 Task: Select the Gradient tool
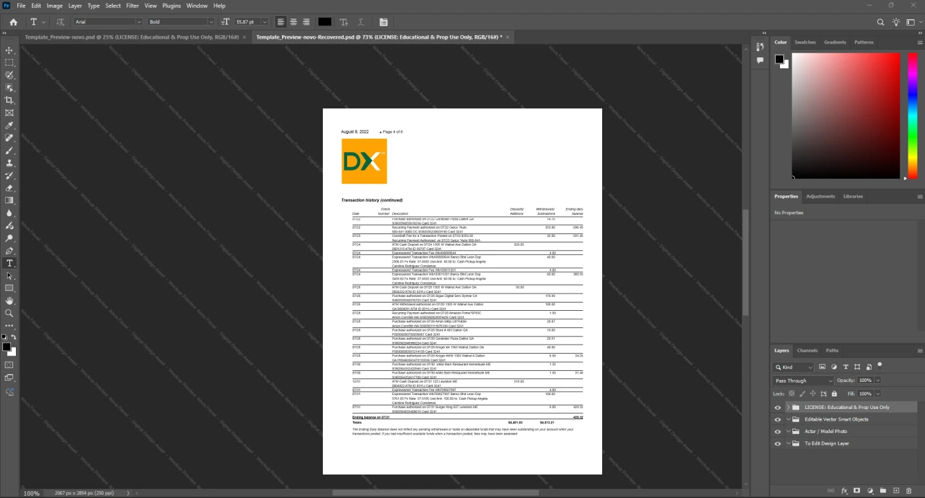tap(10, 200)
